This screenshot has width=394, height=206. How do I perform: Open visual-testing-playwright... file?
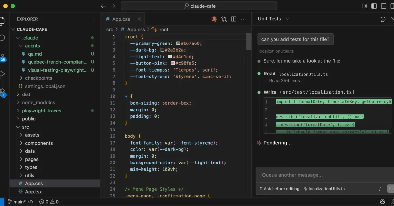point(55,70)
